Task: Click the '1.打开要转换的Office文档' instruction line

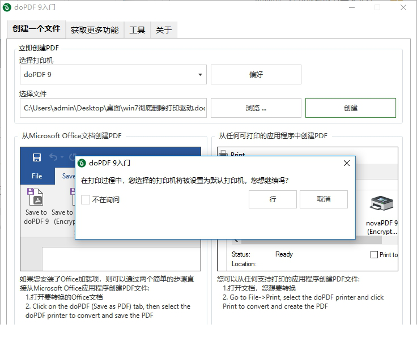Action: (x=64, y=297)
